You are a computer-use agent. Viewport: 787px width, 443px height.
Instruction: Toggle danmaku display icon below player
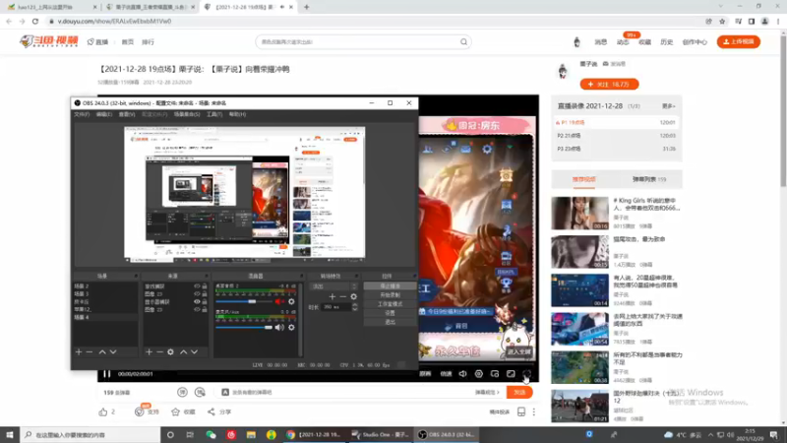coord(182,392)
